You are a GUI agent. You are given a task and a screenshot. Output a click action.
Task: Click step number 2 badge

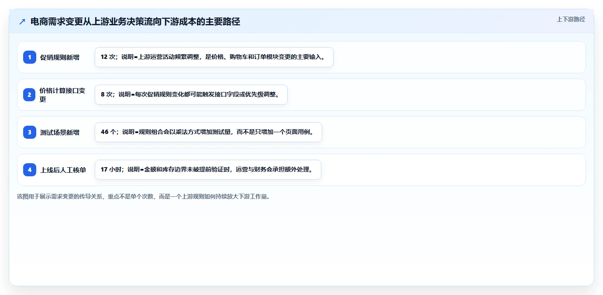point(30,95)
